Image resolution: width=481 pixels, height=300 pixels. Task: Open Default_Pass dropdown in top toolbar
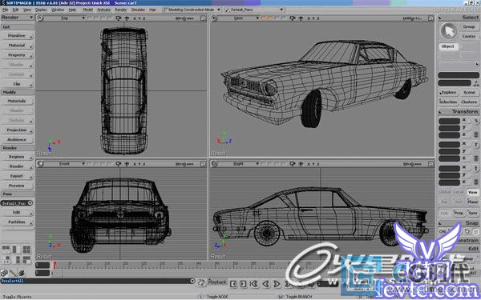tap(254, 10)
